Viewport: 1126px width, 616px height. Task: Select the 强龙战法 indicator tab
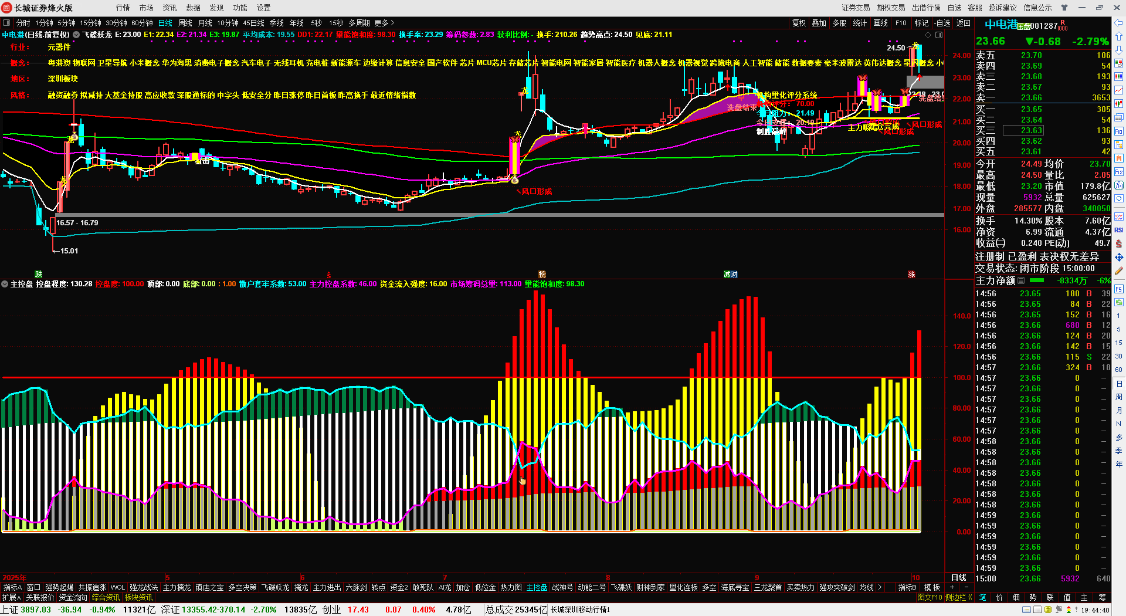point(144,587)
